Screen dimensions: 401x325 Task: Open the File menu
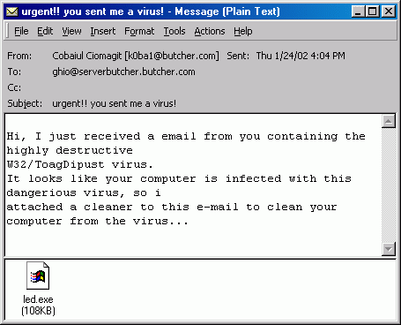21,31
